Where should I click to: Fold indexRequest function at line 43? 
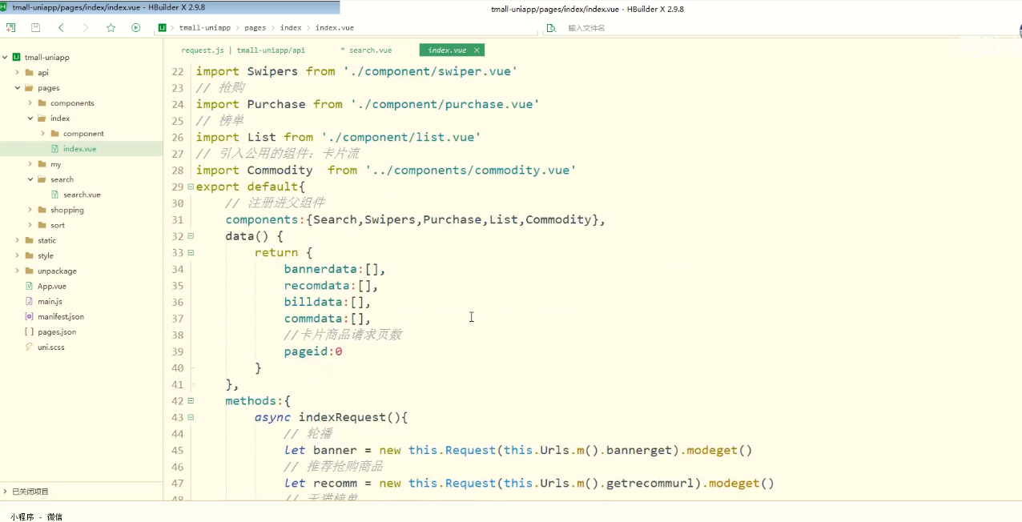tap(191, 417)
